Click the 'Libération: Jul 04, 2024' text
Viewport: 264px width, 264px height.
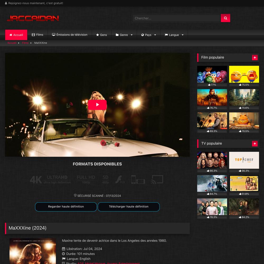pyautogui.click(x=84, y=249)
